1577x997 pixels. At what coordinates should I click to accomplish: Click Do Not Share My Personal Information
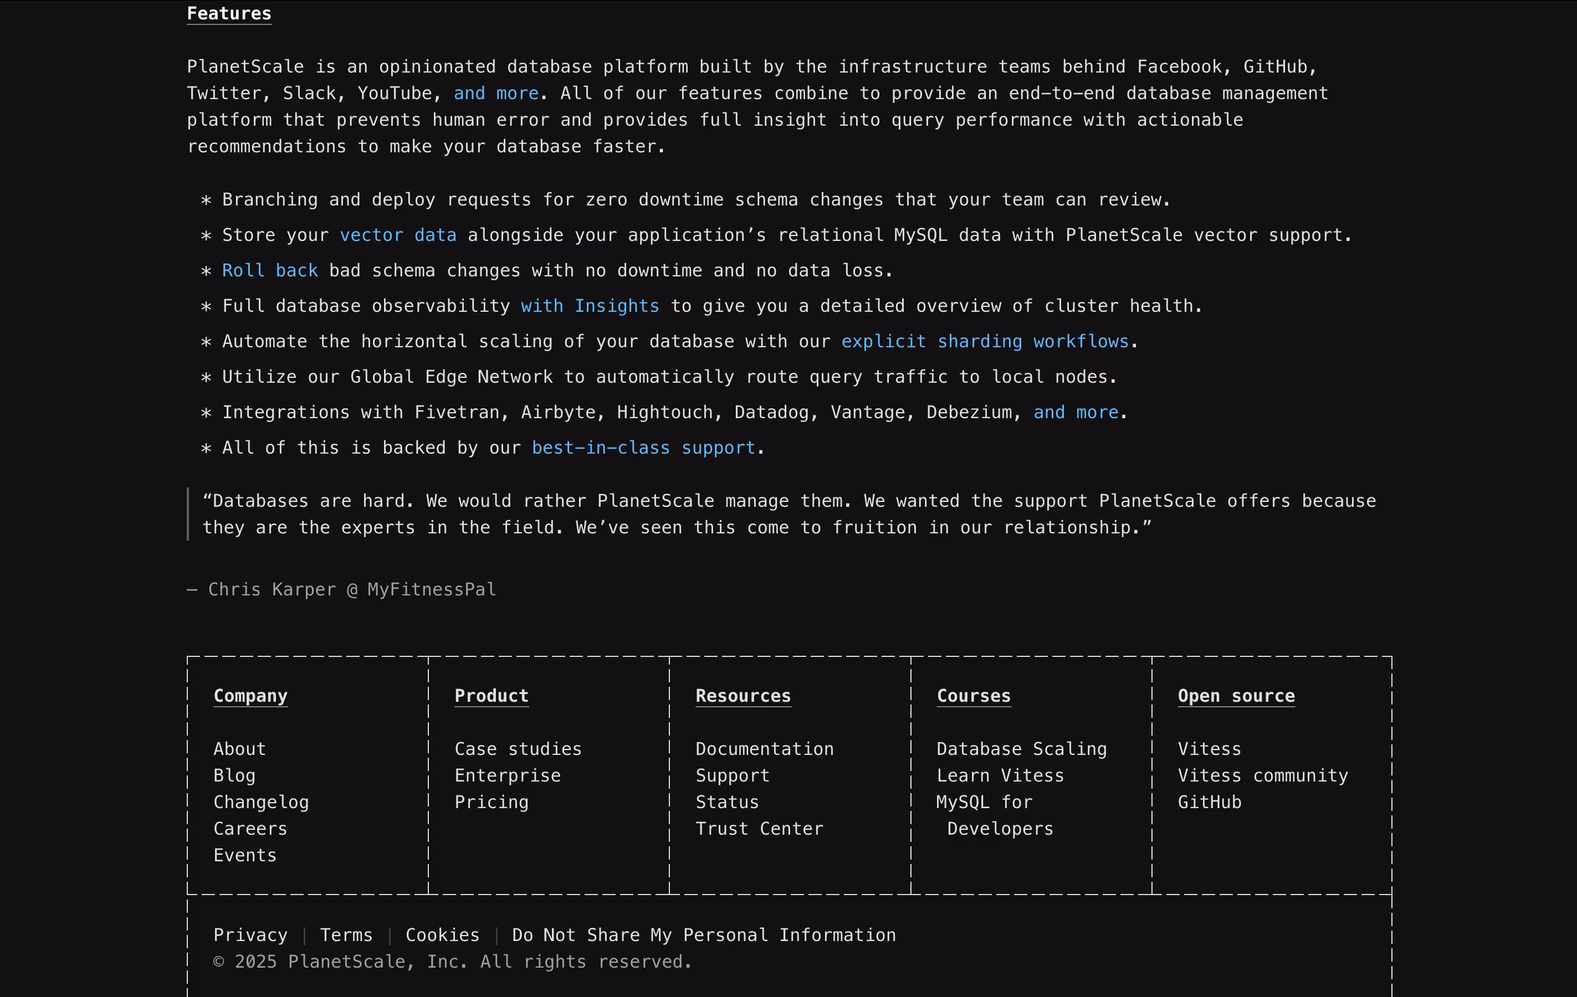(x=703, y=935)
